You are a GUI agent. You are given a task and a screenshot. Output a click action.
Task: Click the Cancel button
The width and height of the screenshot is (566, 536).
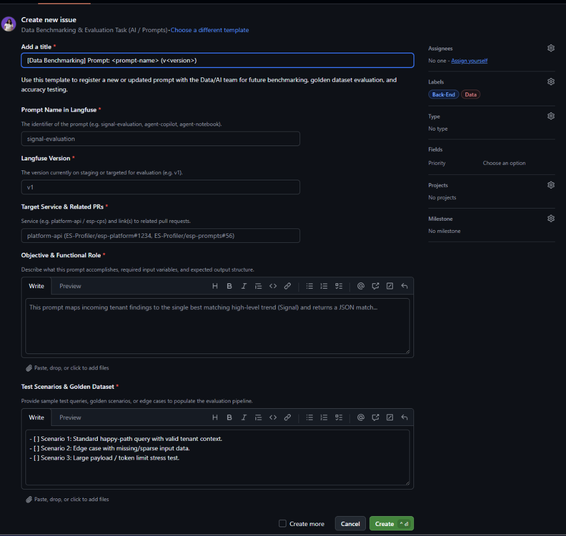coord(350,524)
